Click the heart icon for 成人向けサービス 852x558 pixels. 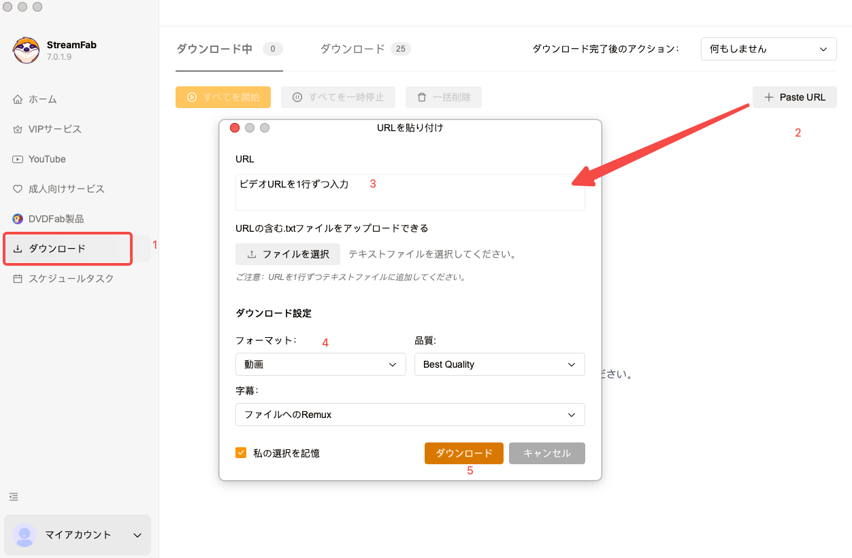click(x=18, y=189)
